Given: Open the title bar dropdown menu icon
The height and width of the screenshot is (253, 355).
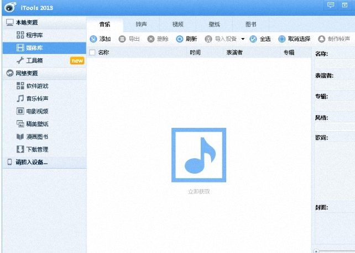Looking at the screenshot, I should click(x=344, y=5).
